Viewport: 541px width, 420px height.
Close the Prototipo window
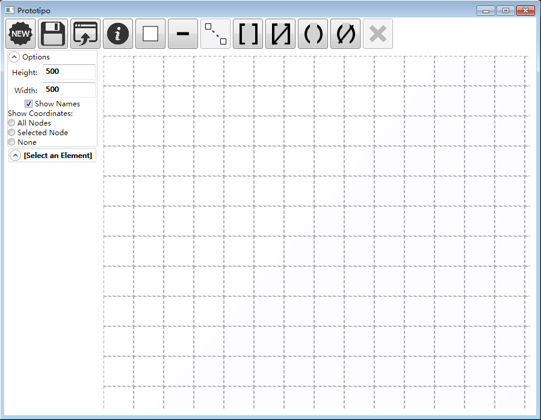click(525, 11)
